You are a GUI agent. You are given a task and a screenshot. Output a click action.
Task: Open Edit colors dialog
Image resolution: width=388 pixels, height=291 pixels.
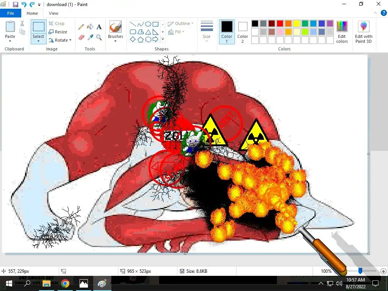[x=342, y=32]
